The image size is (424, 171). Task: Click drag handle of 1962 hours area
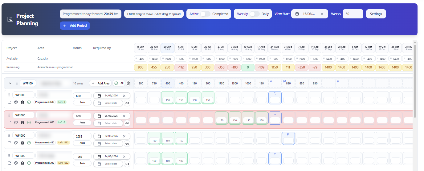pyautogui.click(x=9, y=156)
